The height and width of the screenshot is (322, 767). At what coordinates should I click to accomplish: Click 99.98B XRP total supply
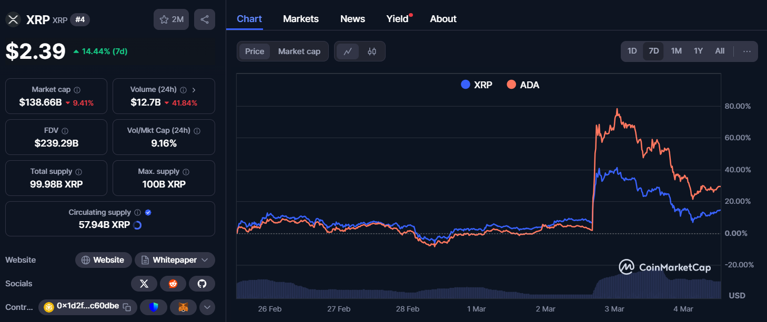click(56, 184)
